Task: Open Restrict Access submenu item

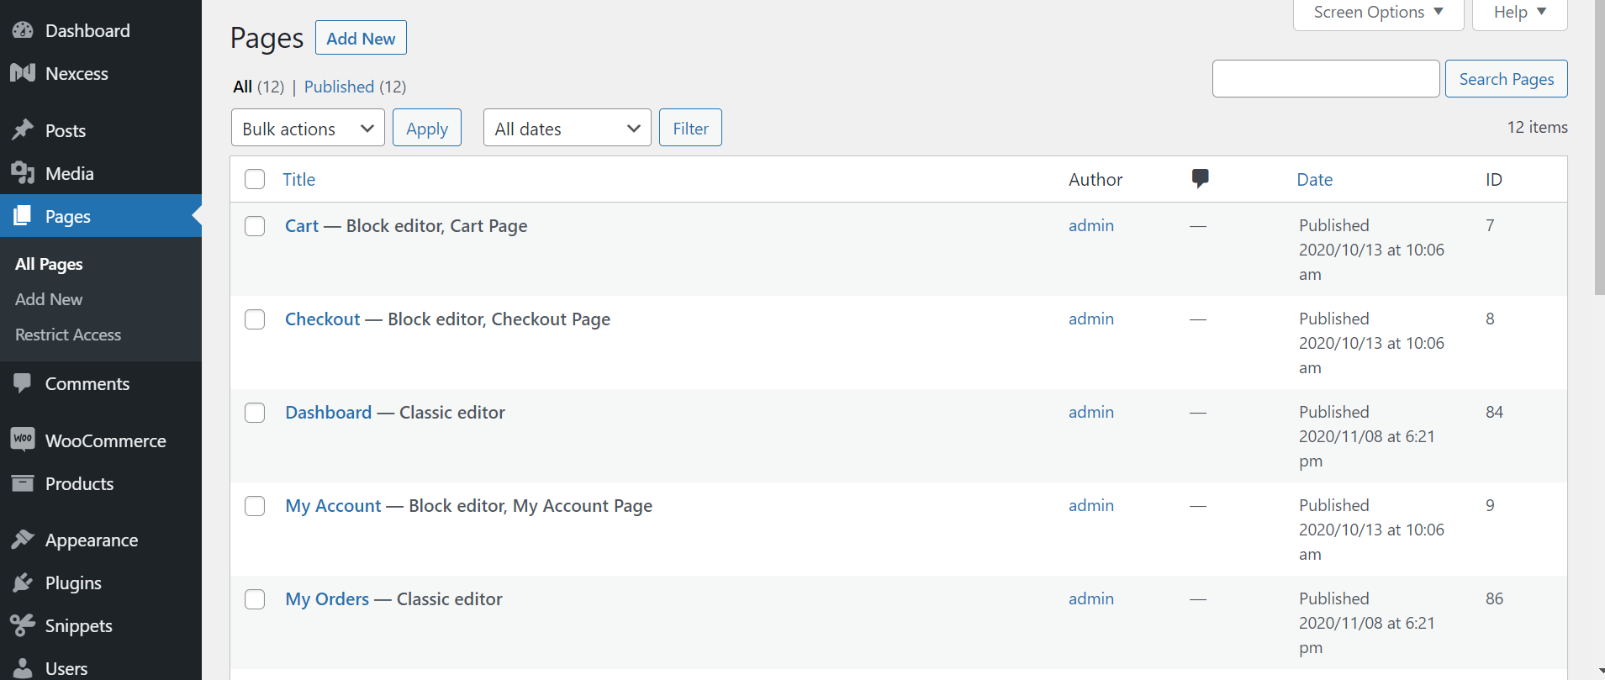Action: (68, 335)
